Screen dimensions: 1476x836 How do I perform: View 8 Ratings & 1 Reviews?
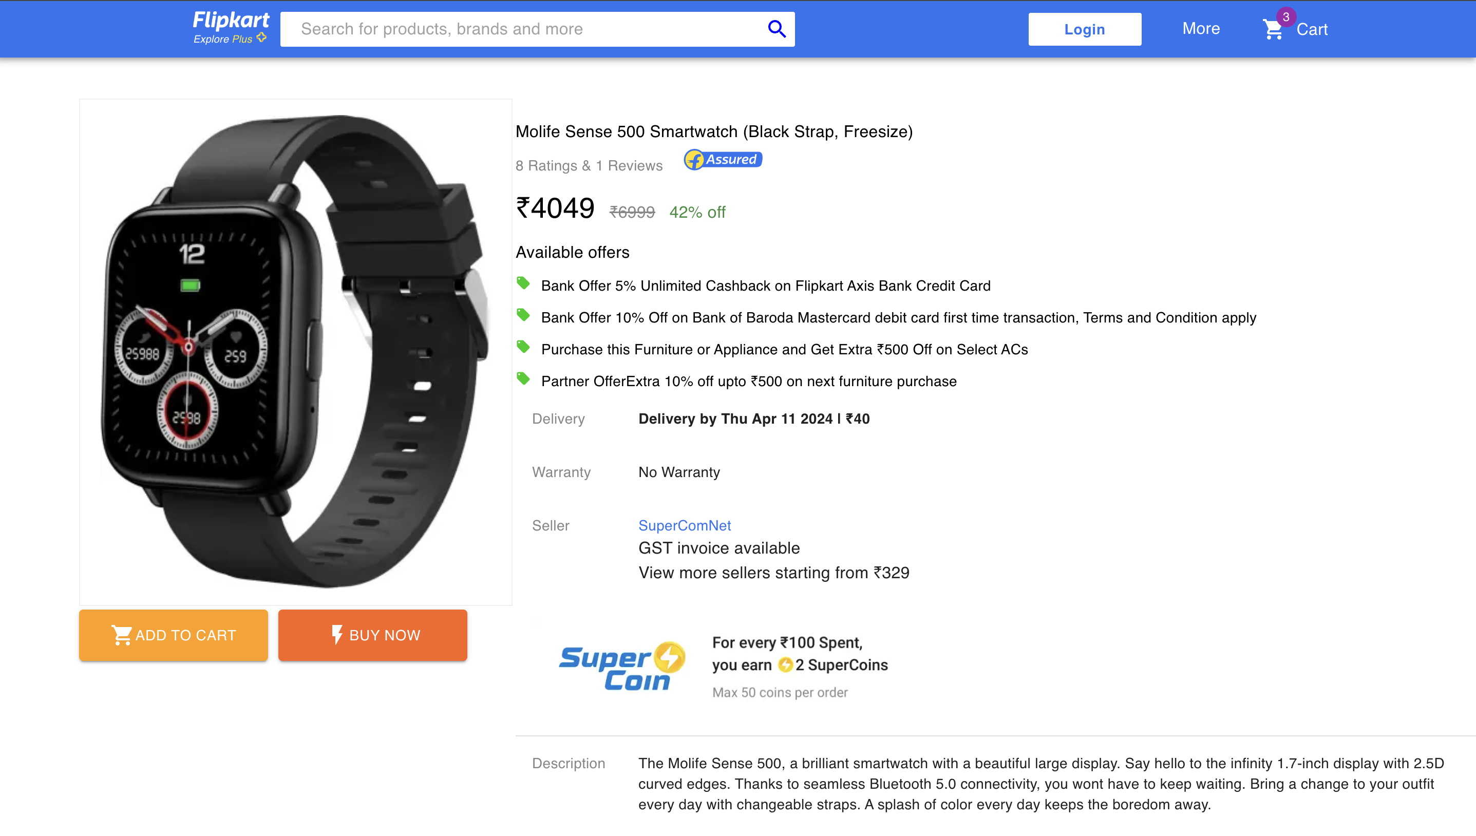(589, 165)
